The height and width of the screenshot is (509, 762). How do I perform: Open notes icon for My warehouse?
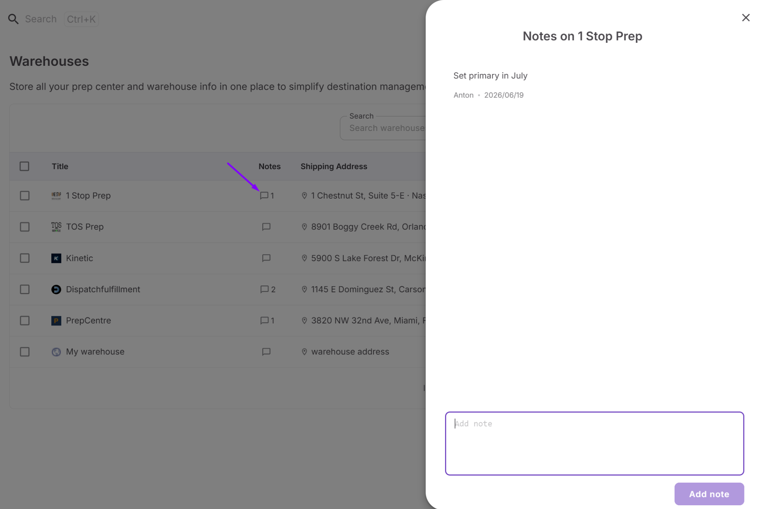coord(266,352)
